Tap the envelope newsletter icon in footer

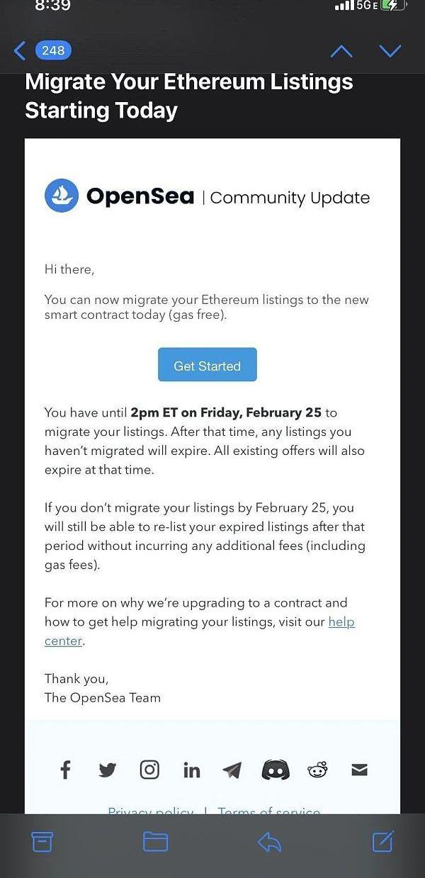point(360,770)
